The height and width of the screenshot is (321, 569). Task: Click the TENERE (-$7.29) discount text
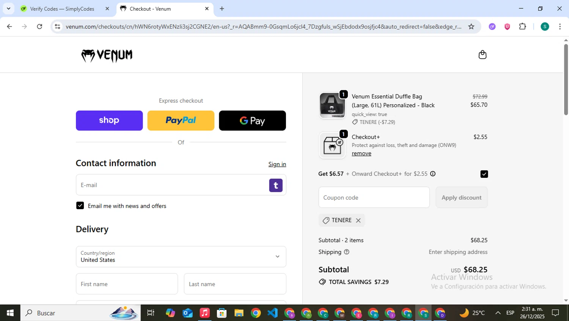click(377, 122)
